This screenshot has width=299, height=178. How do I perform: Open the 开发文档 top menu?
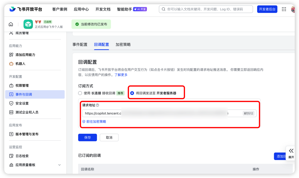tap(103, 9)
